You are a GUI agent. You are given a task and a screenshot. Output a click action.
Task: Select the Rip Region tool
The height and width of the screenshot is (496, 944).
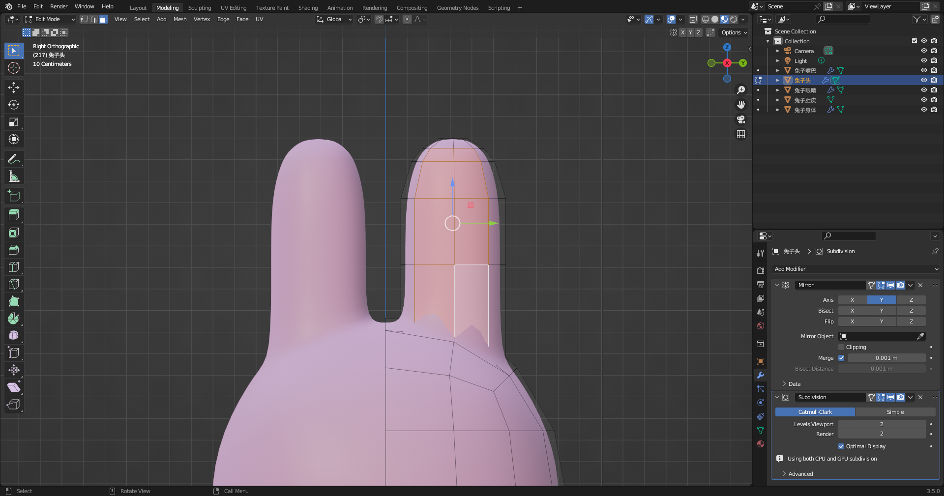tap(14, 405)
